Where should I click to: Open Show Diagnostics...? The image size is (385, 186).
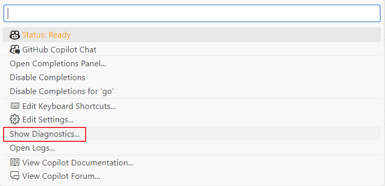(45, 134)
